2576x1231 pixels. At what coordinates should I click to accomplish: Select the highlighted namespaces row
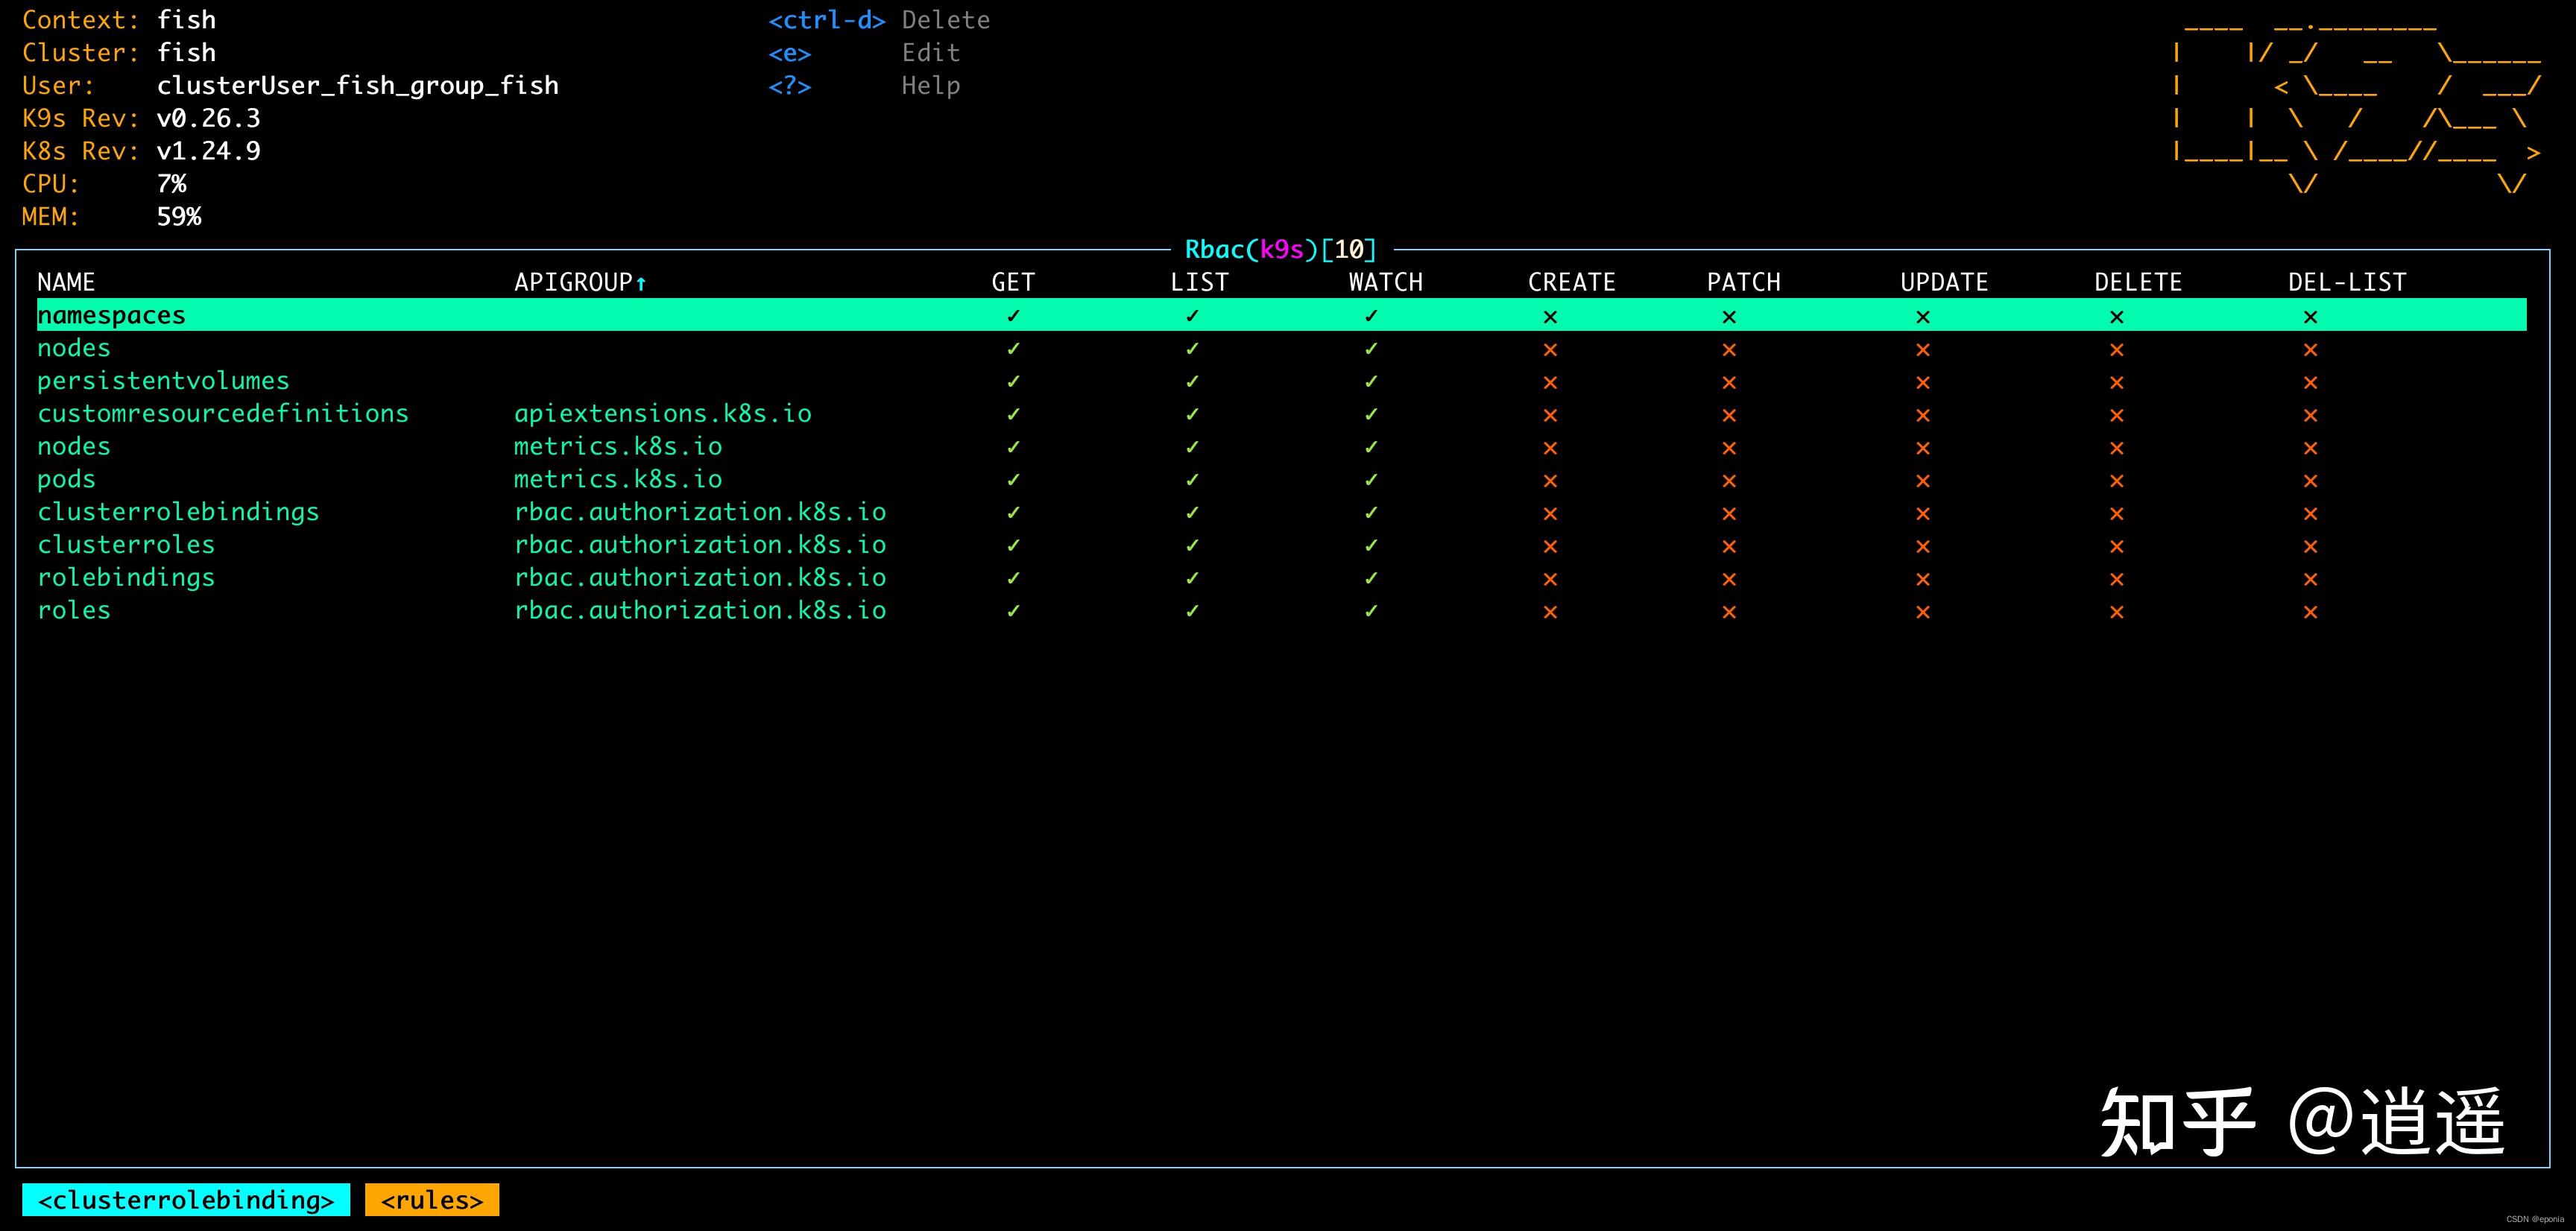click(111, 316)
